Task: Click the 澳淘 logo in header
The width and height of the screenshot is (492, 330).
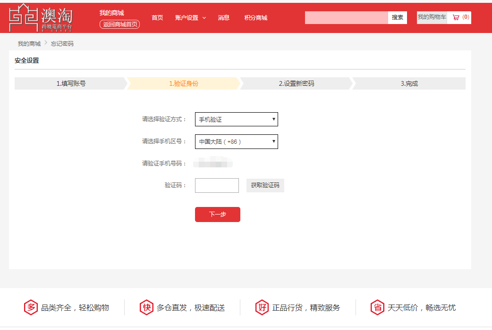Action: (x=41, y=18)
